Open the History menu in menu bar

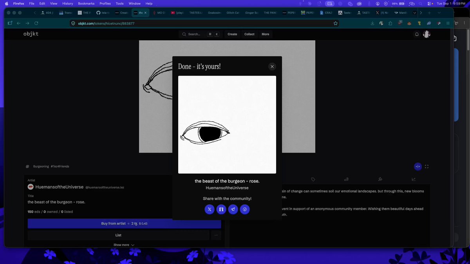click(x=68, y=4)
